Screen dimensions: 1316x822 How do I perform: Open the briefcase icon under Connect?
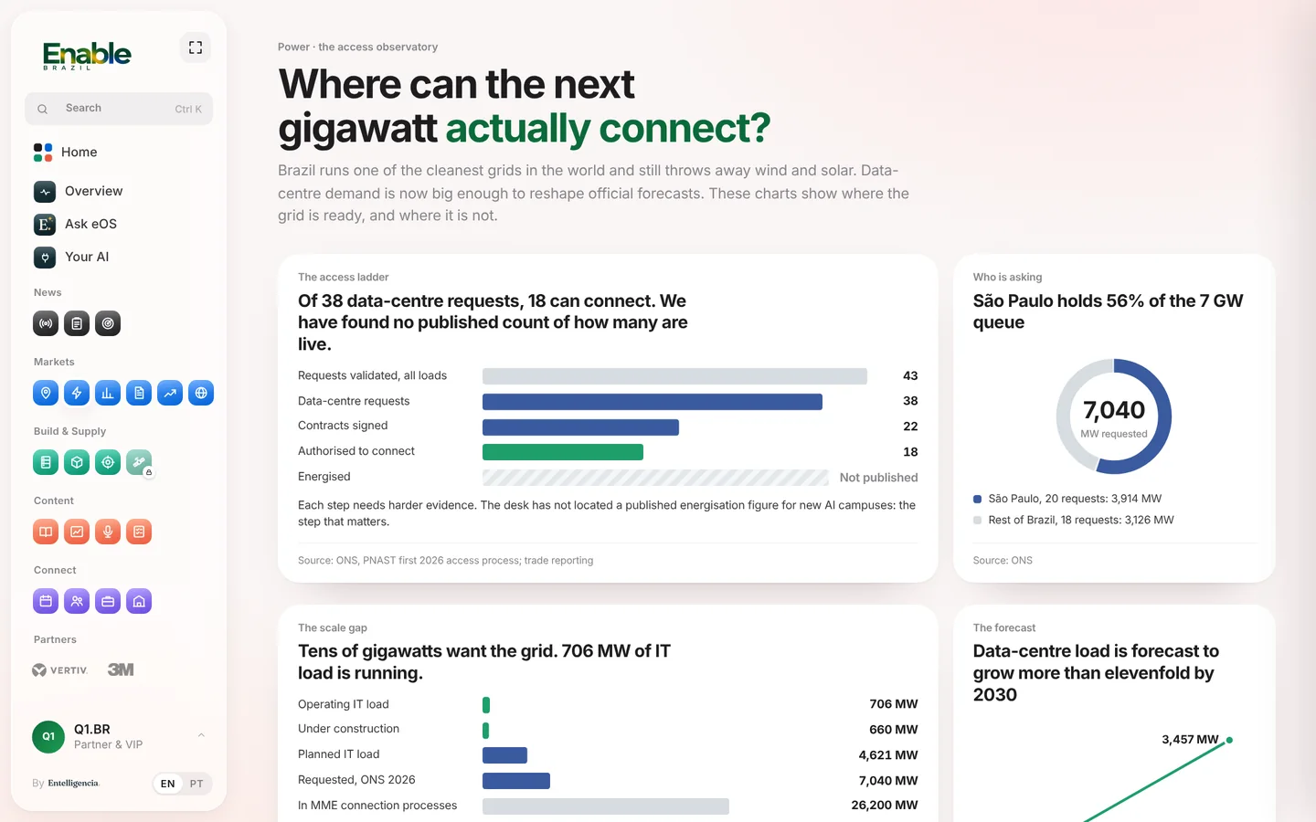pos(108,601)
